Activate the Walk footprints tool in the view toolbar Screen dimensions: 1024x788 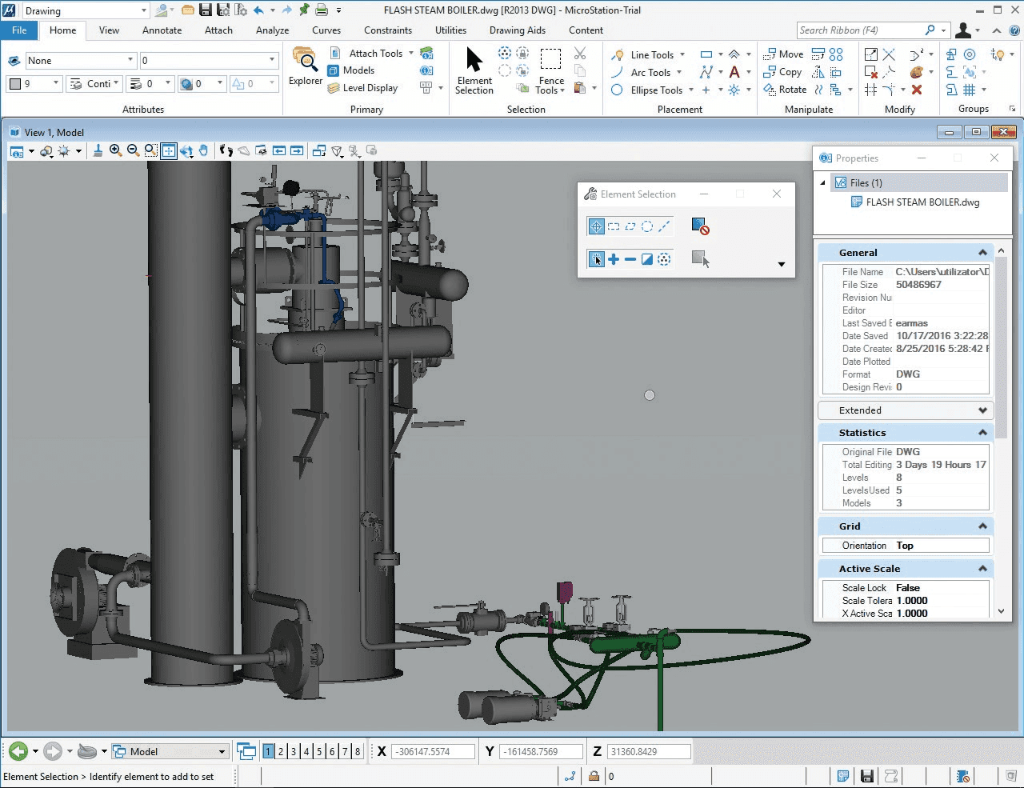(x=226, y=150)
